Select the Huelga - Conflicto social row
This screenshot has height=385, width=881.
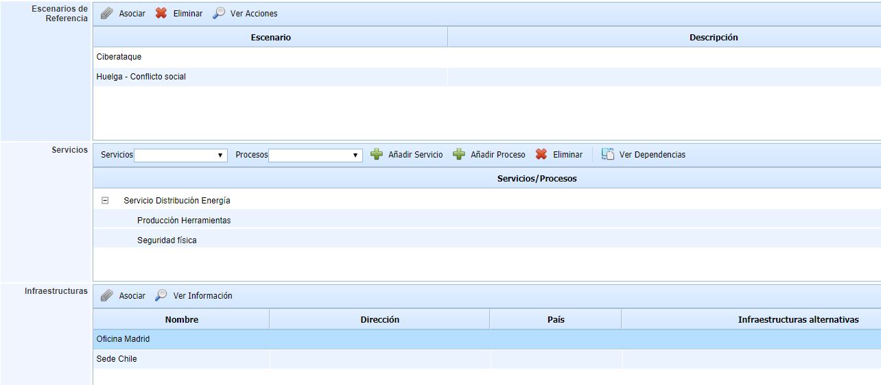point(141,77)
